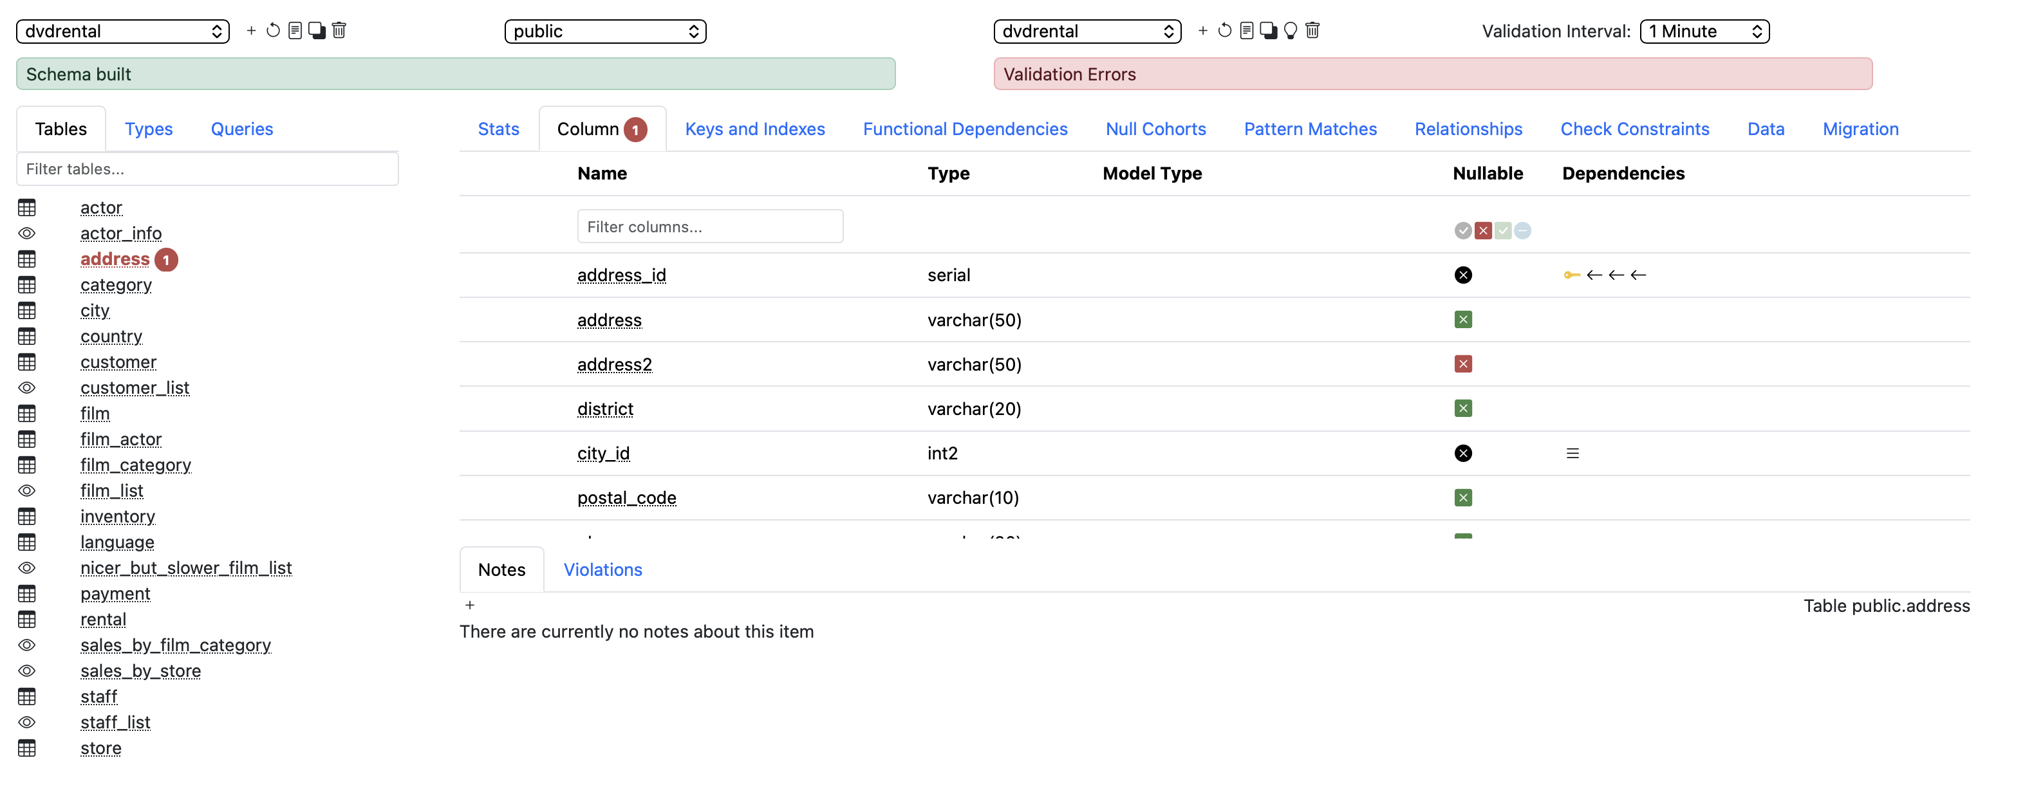Click the table icon beside the customer table
Viewport: 2025px width, 794px height.
tap(27, 362)
